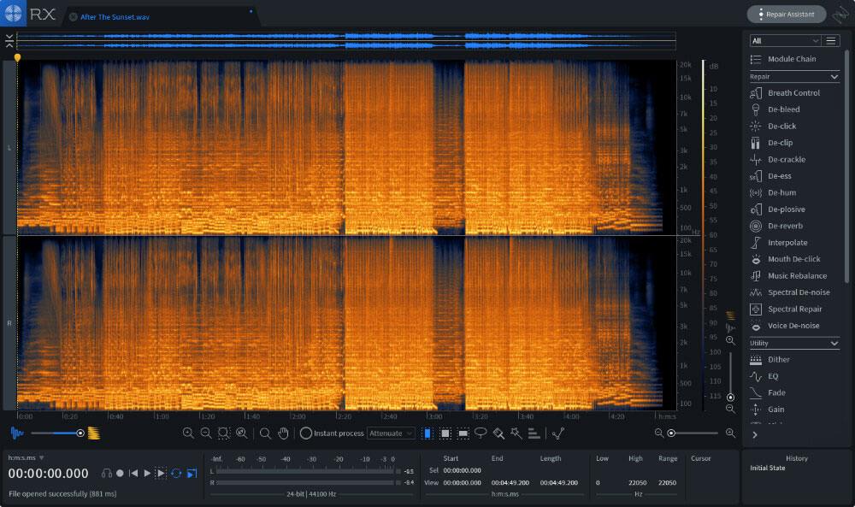
Task: Select the Brush selection tool
Action: pos(498,433)
